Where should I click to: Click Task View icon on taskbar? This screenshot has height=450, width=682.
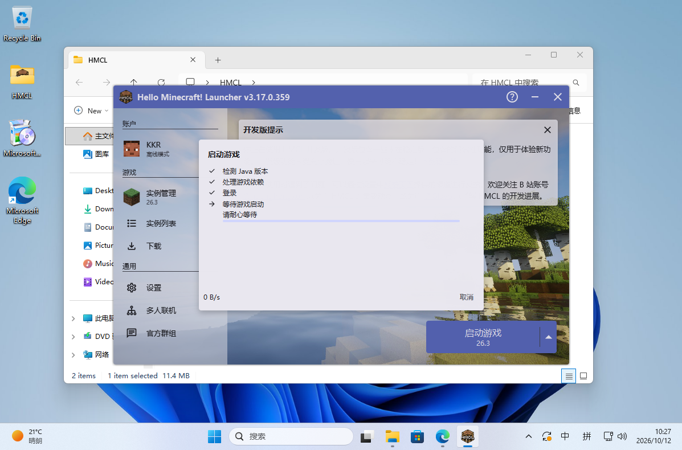tap(367, 436)
